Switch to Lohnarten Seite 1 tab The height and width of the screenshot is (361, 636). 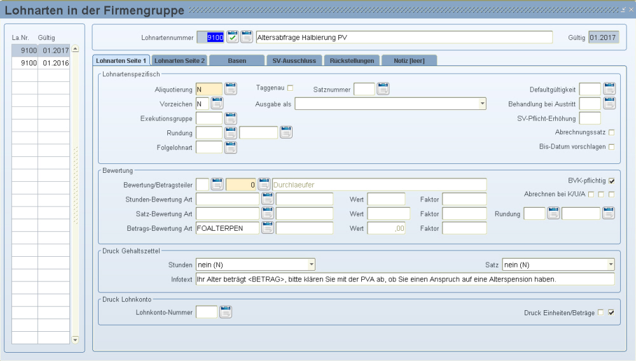(x=121, y=60)
